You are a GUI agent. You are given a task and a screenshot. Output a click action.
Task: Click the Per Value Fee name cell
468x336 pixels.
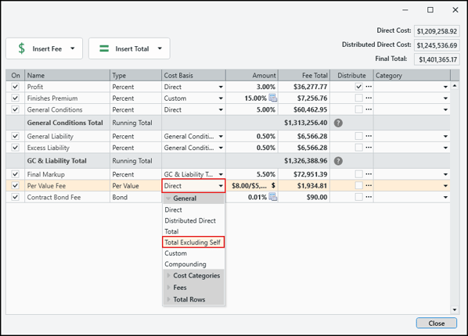pos(67,186)
